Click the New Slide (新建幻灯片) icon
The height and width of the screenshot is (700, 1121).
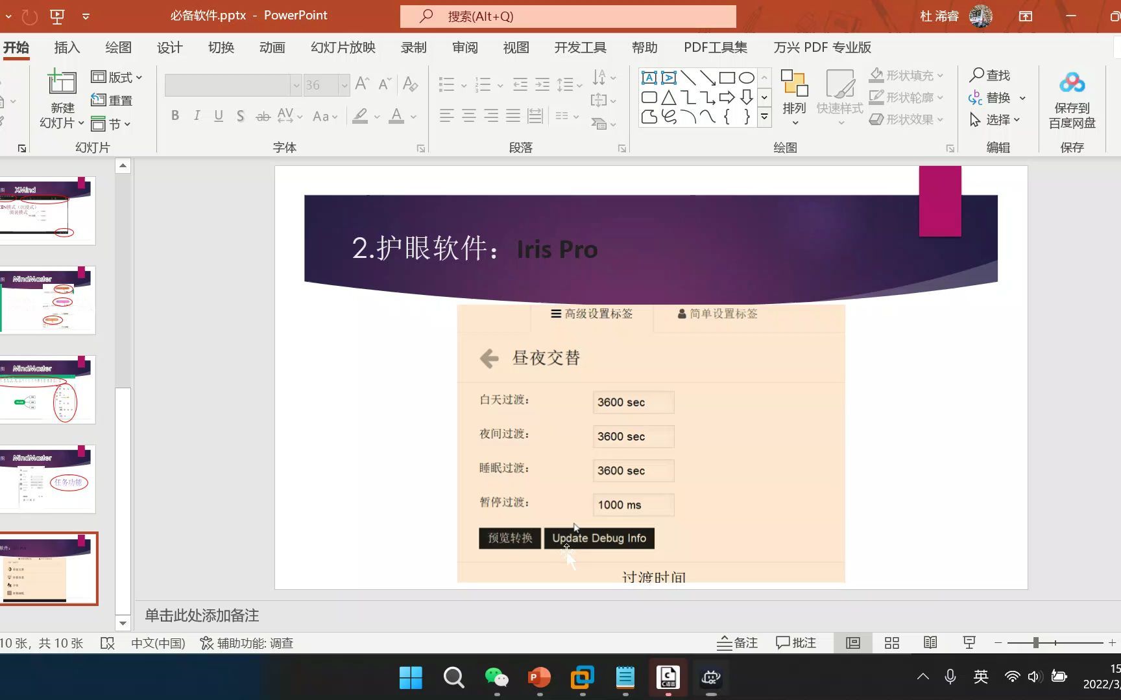coord(62,83)
